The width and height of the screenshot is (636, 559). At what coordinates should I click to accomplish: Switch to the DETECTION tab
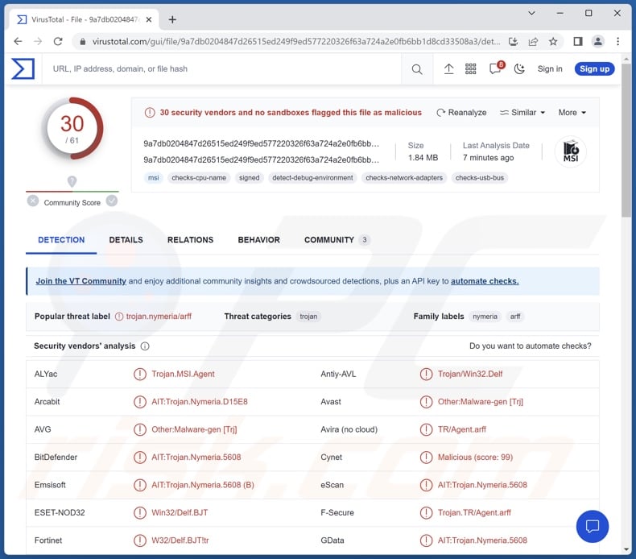tap(61, 240)
